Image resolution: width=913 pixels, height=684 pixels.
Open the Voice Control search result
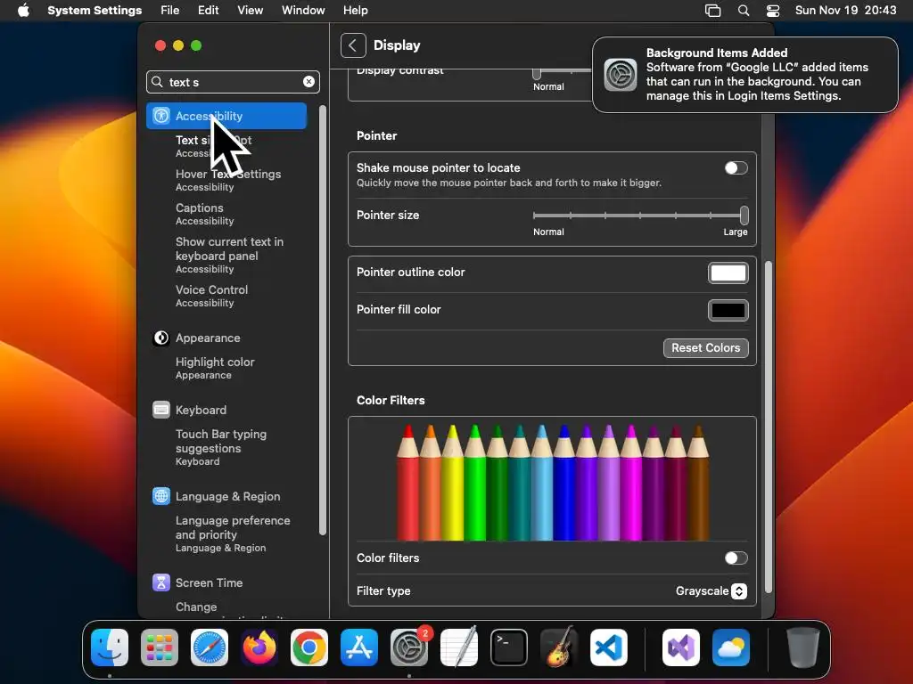tap(211, 296)
